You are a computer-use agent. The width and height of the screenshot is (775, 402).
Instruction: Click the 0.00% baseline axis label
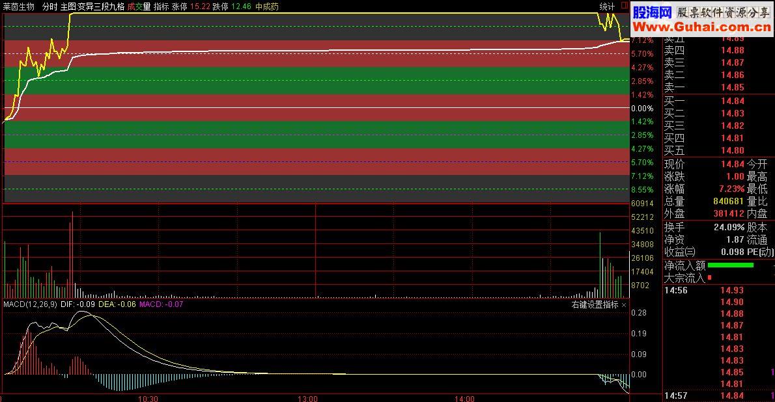[x=642, y=109]
